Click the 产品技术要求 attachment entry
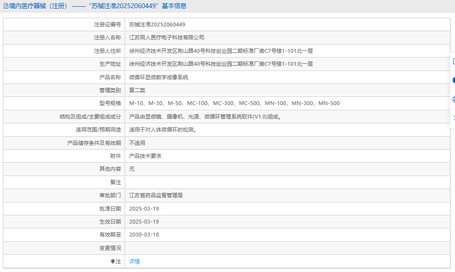455x272 pixels. pos(145,156)
